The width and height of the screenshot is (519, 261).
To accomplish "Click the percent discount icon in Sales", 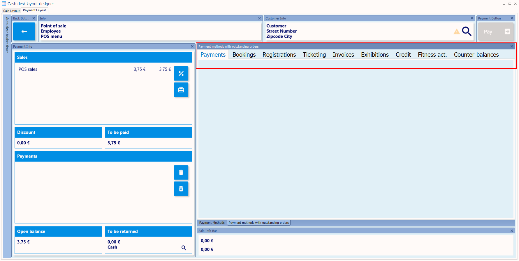I will click(181, 74).
